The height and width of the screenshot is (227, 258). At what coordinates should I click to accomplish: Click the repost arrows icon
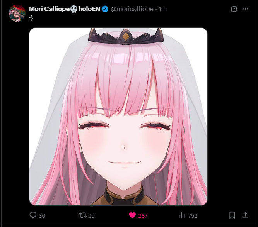[83, 215]
